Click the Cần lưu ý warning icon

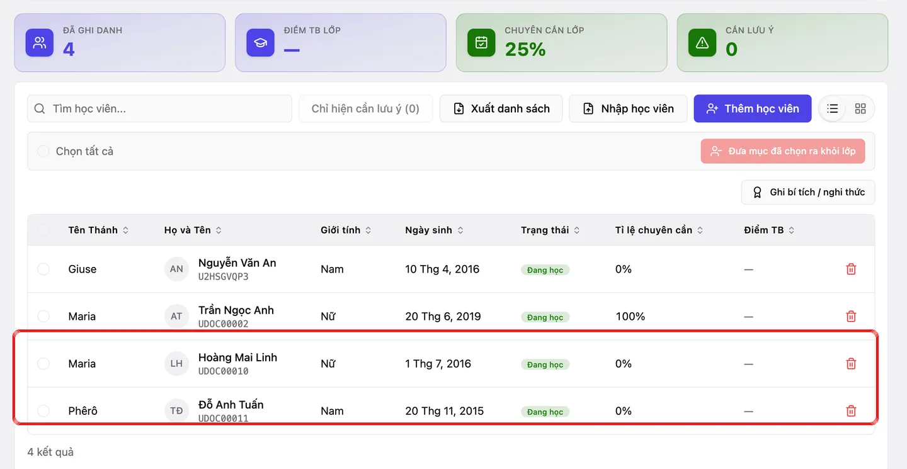point(702,43)
